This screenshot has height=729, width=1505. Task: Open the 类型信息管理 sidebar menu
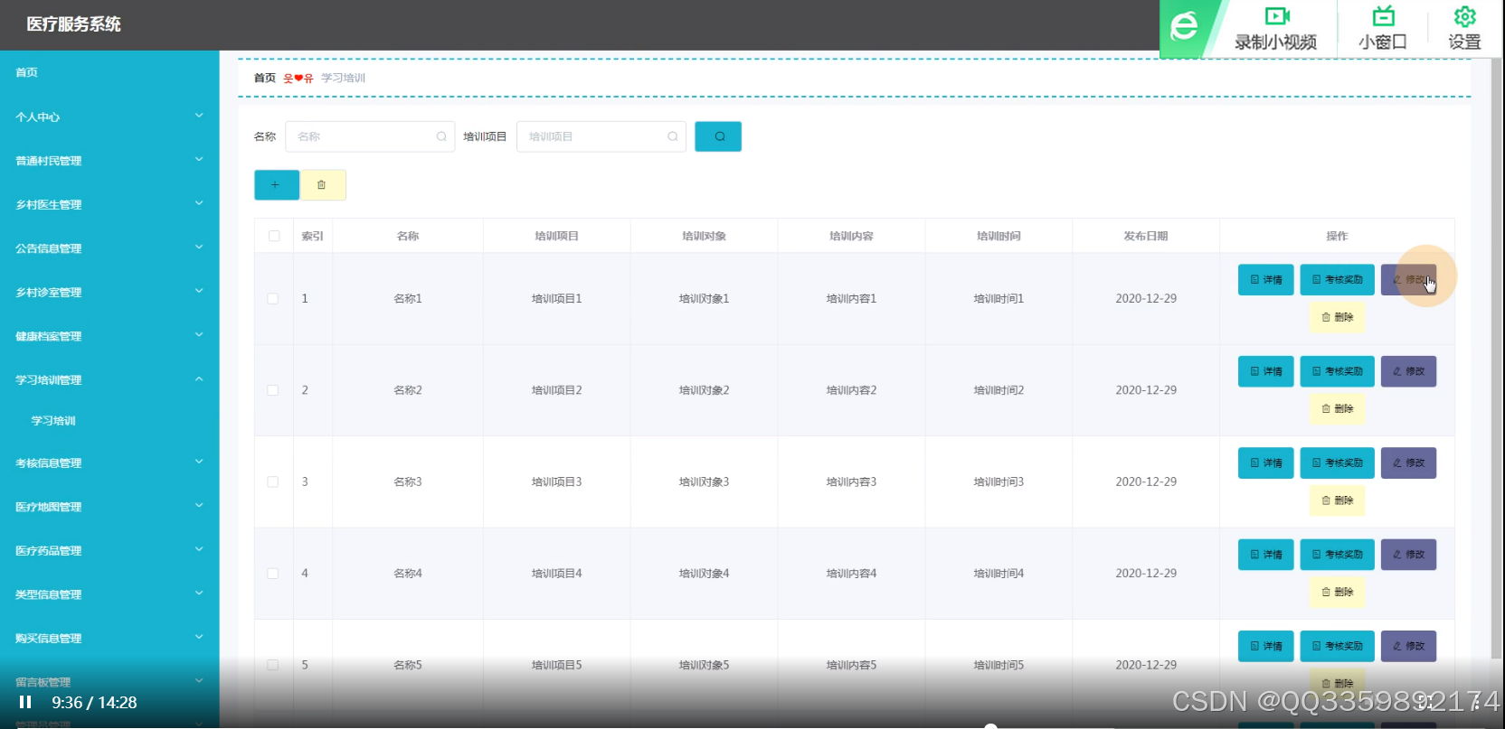(x=109, y=594)
